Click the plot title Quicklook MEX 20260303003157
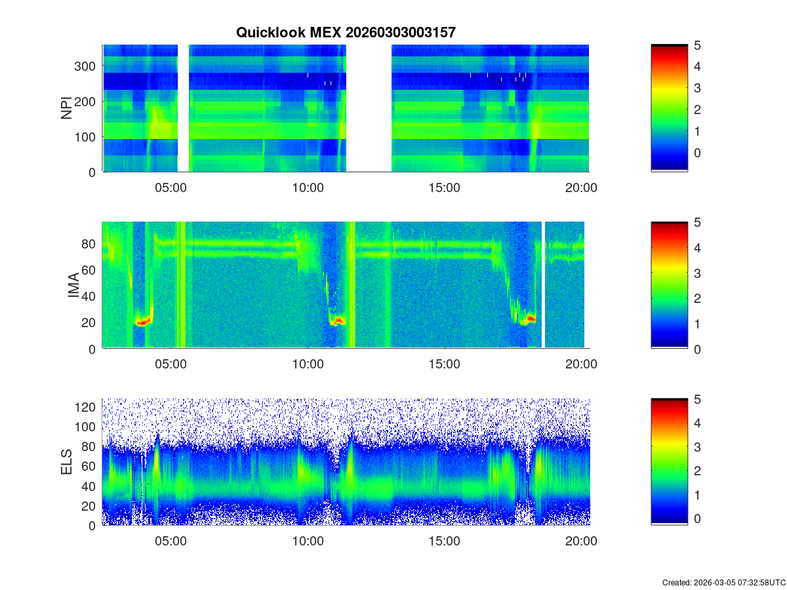 [346, 32]
